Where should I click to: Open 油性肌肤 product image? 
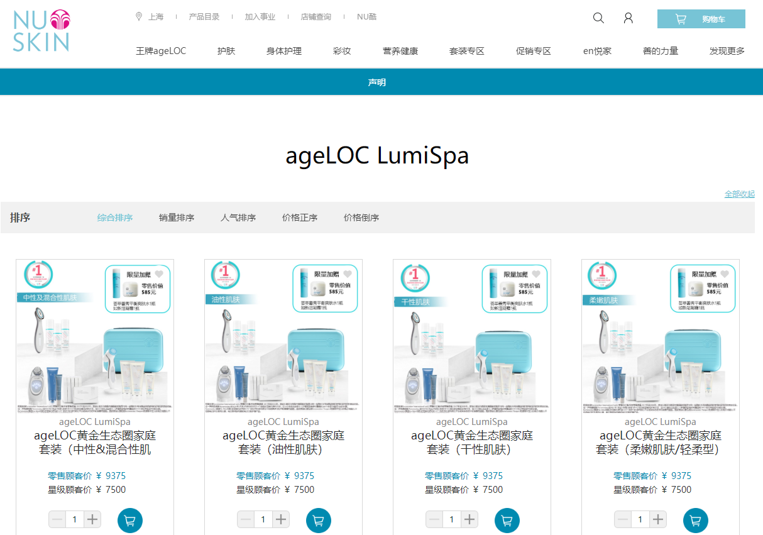coord(283,336)
